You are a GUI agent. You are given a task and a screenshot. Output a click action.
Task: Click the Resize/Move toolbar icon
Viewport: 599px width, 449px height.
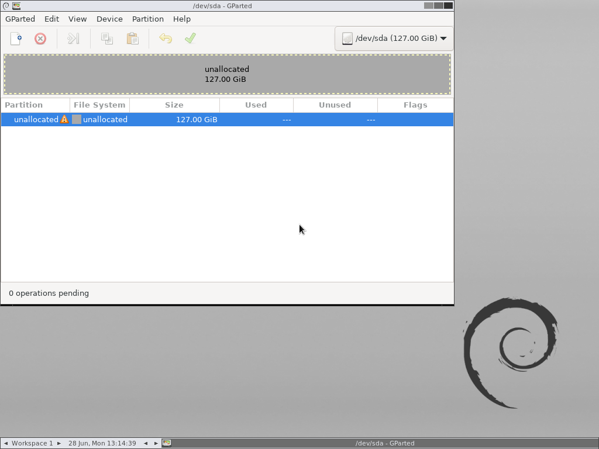pyautogui.click(x=73, y=39)
